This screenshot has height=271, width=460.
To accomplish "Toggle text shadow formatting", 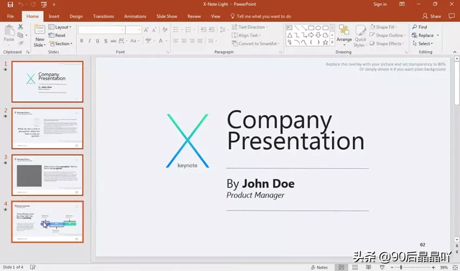I will [106, 41].
